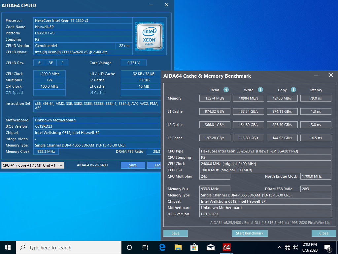Click AIDA64 taskbar icon

[x=226, y=247]
